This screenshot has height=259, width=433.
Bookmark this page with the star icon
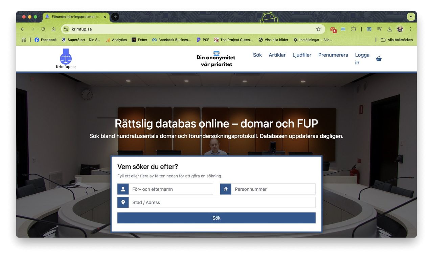click(x=318, y=29)
